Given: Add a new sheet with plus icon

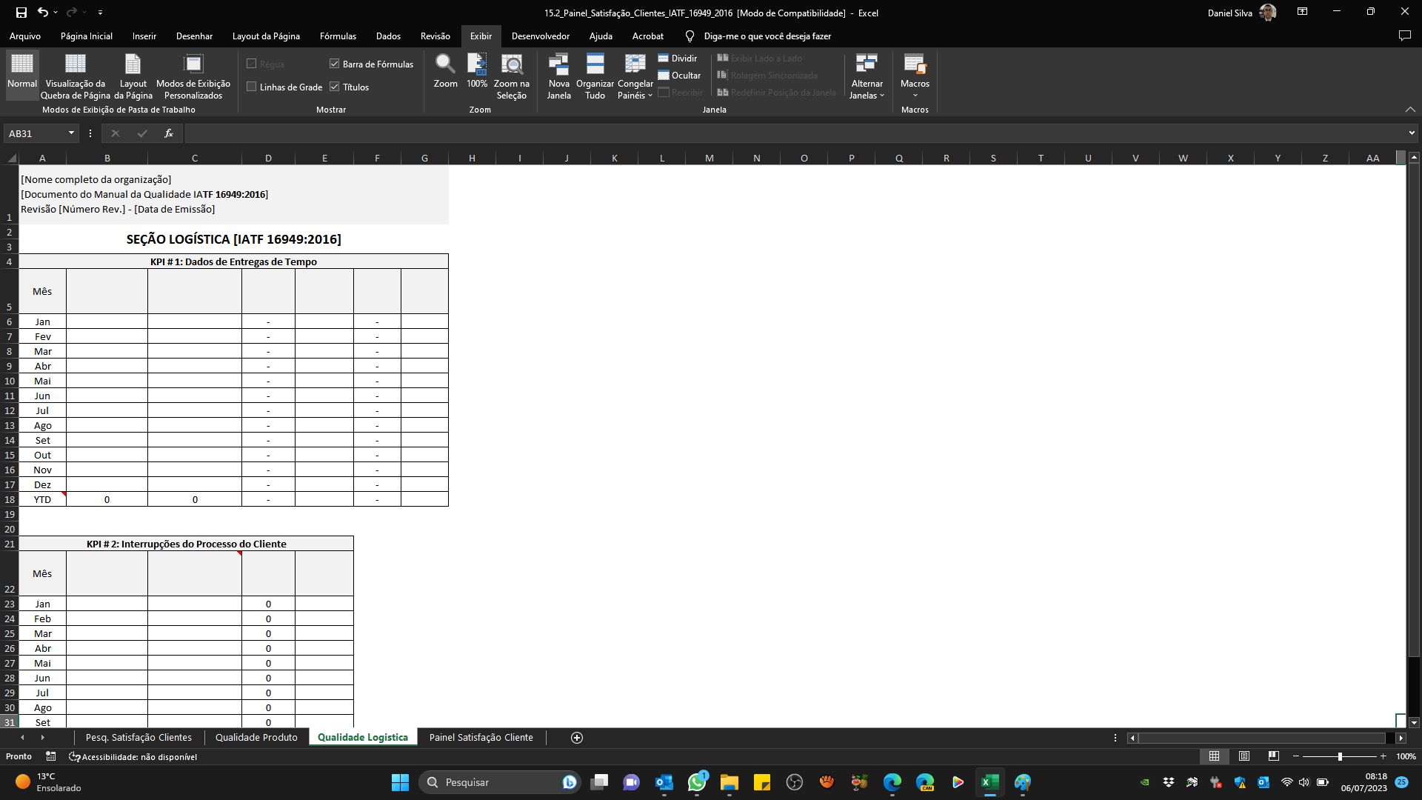Looking at the screenshot, I should point(577,738).
